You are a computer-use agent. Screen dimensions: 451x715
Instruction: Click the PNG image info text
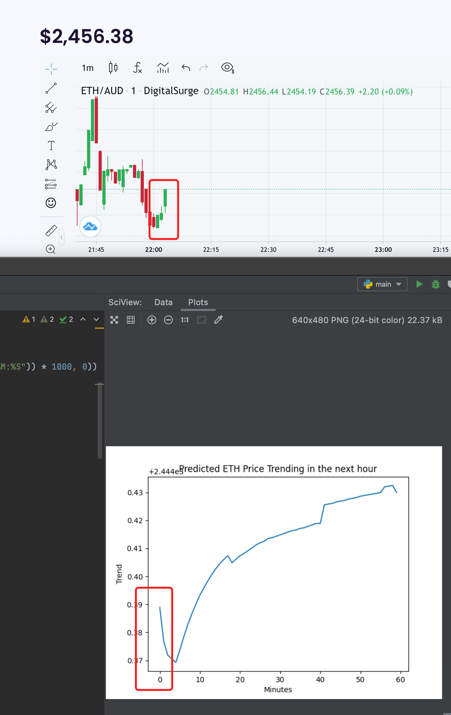coord(367,320)
